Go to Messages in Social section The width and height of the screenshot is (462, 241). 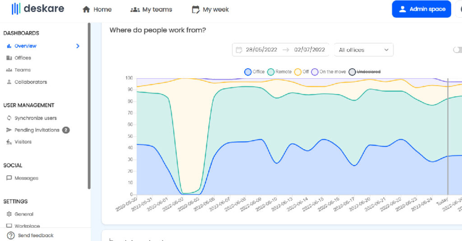coord(26,178)
